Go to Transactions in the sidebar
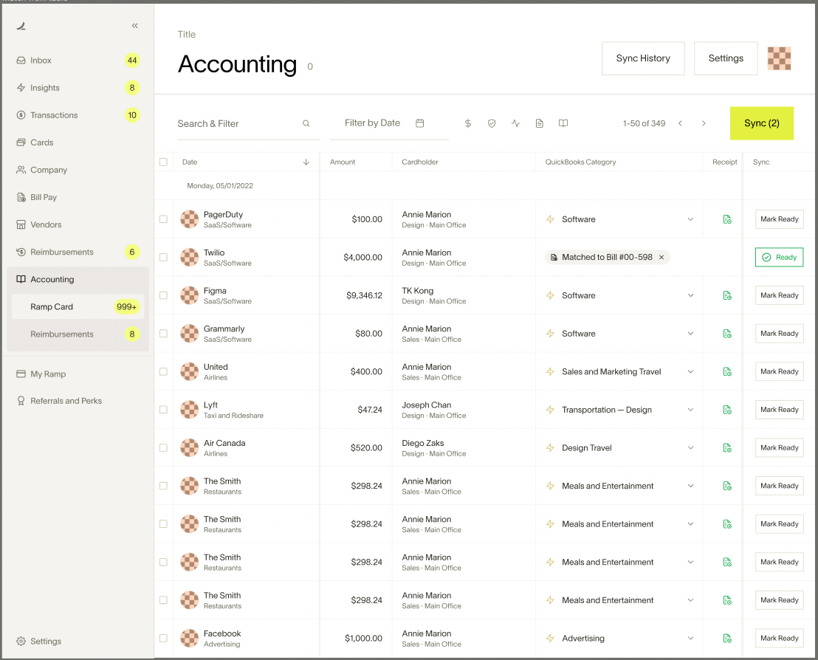The image size is (818, 660). click(x=78, y=115)
